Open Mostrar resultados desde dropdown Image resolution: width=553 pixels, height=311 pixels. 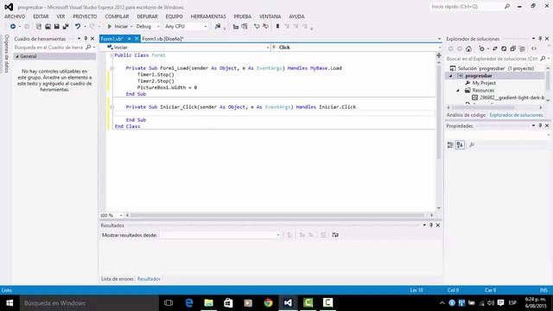[278, 235]
